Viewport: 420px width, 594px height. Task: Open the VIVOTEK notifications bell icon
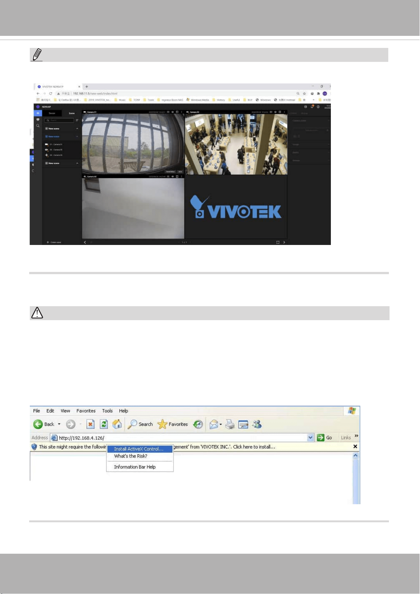pos(312,107)
